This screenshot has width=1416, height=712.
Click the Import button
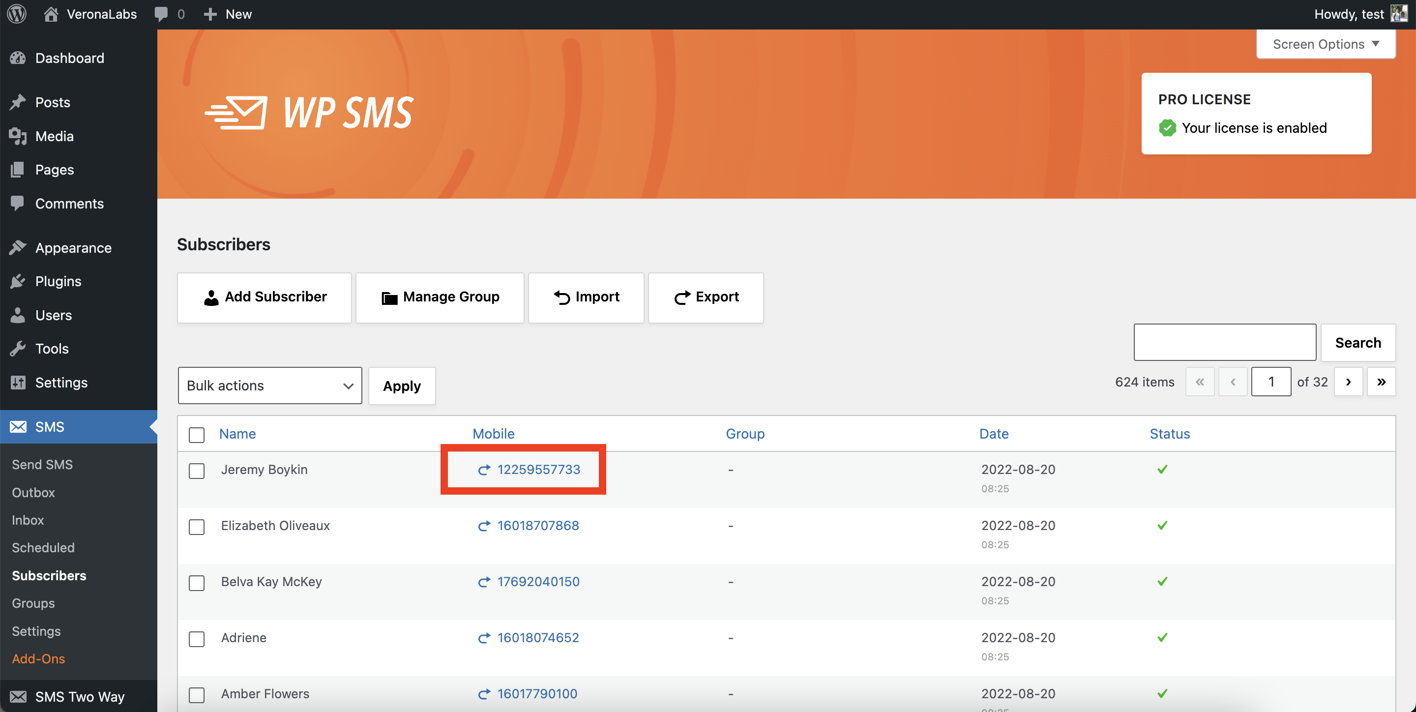[586, 297]
